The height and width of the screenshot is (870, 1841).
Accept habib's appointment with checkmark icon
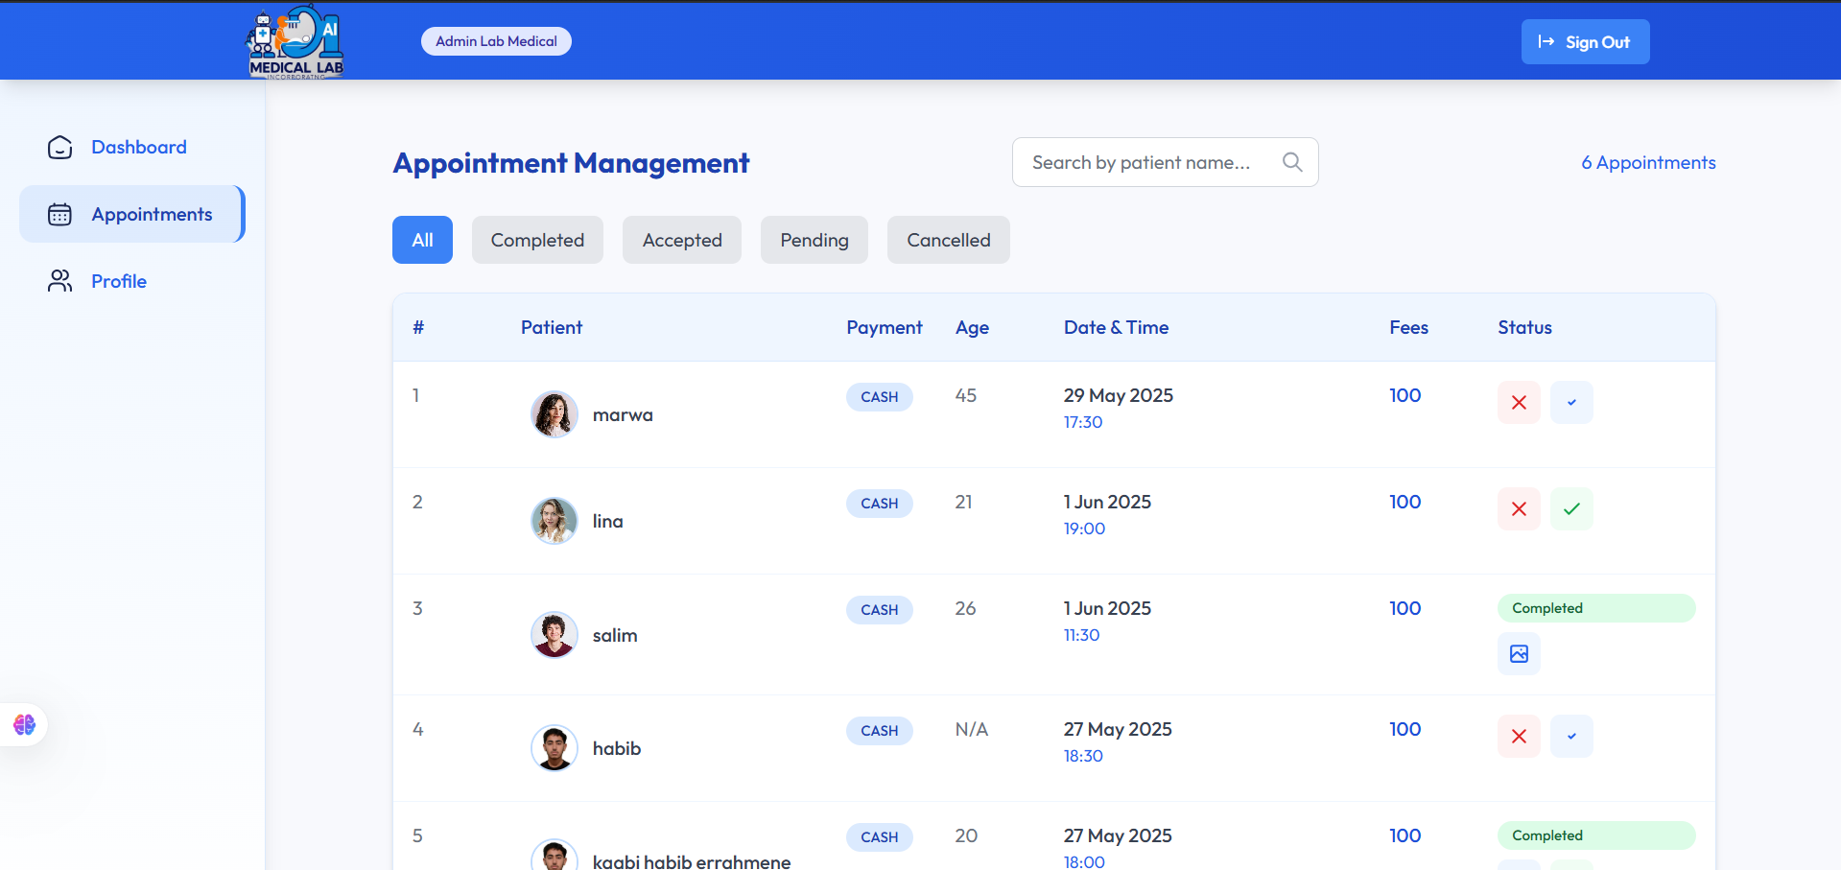pos(1571,737)
